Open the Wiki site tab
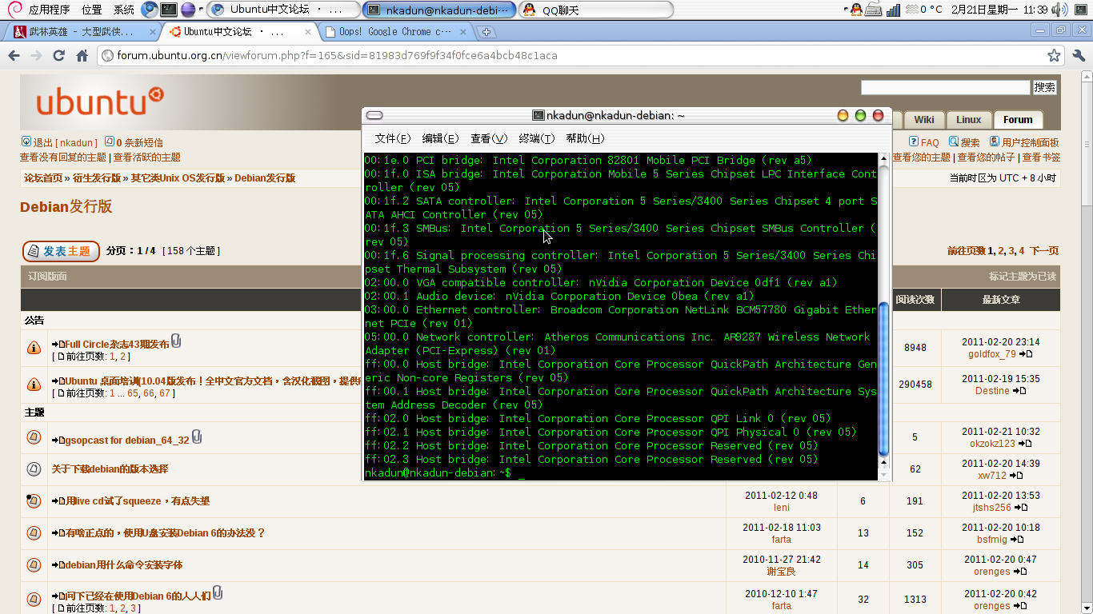The image size is (1093, 614). 924,120
